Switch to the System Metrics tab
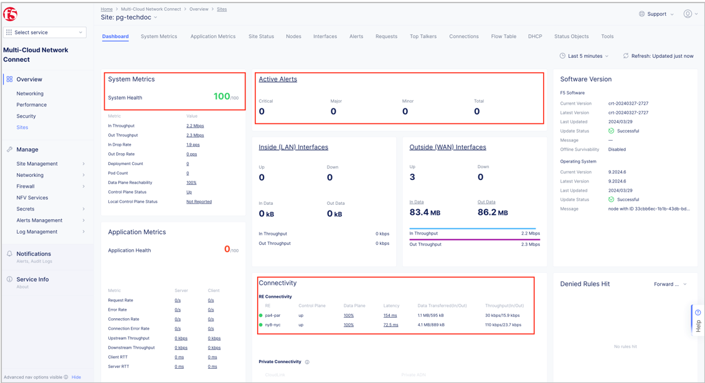Image resolution: width=705 pixels, height=383 pixels. [159, 36]
